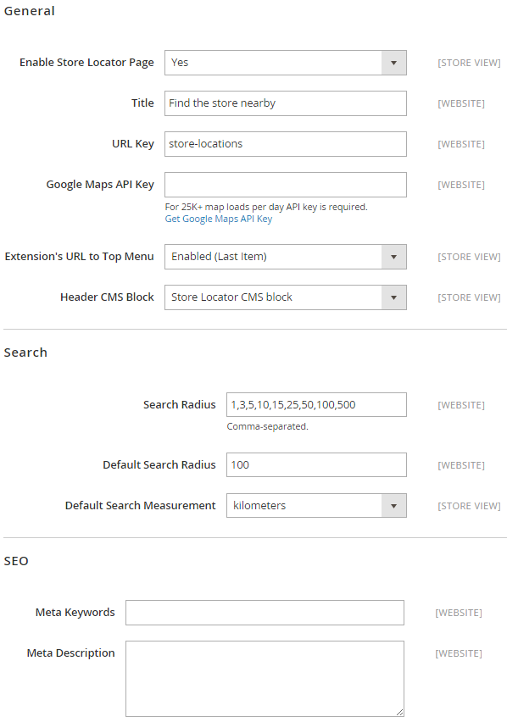Click the 'Comma-separated.' hint text
The image size is (507, 722).
point(268,426)
